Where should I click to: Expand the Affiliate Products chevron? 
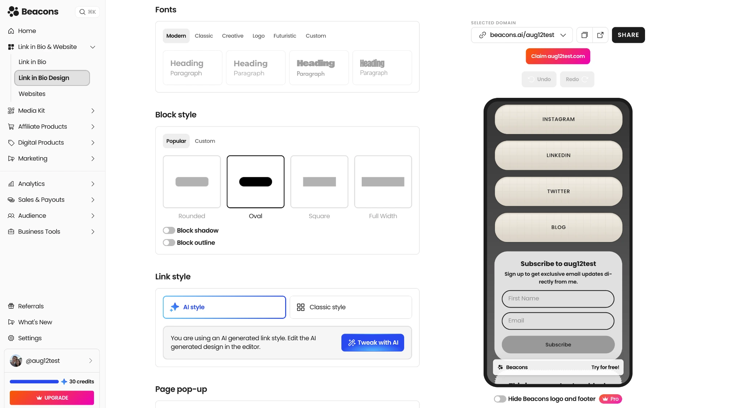(x=93, y=126)
